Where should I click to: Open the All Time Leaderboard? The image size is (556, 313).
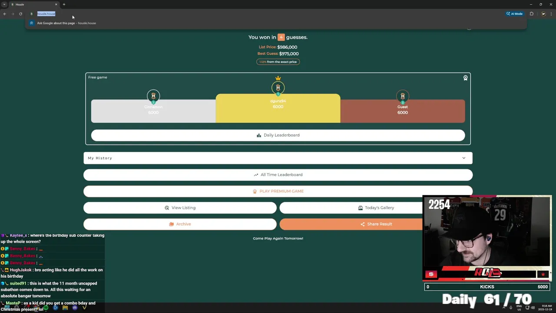pyautogui.click(x=278, y=175)
